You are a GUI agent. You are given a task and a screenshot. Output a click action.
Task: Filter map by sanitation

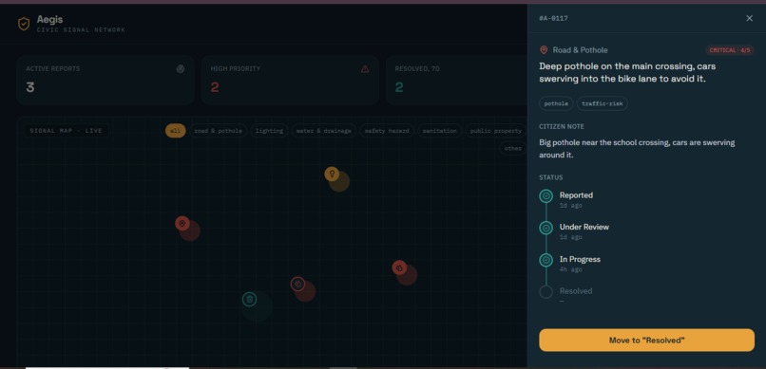pos(440,131)
